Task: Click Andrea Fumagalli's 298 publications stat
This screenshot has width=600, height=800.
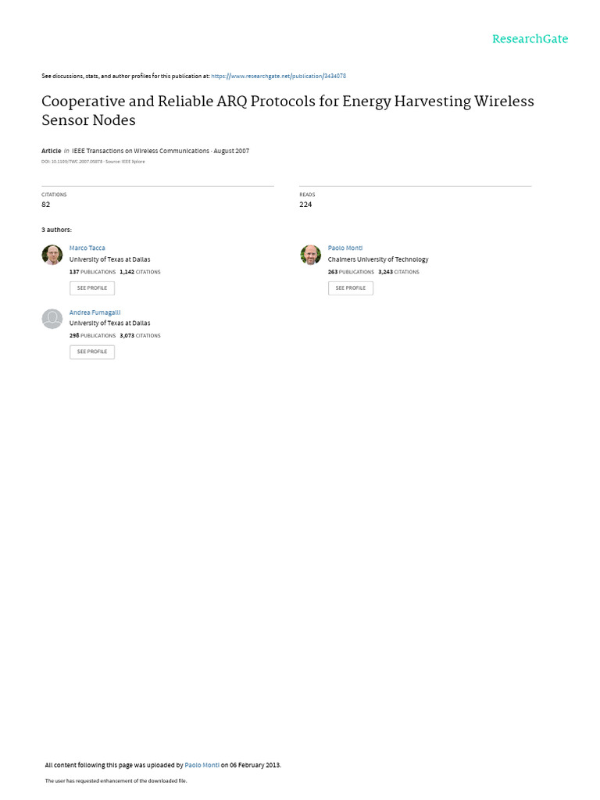Action: tap(92, 335)
